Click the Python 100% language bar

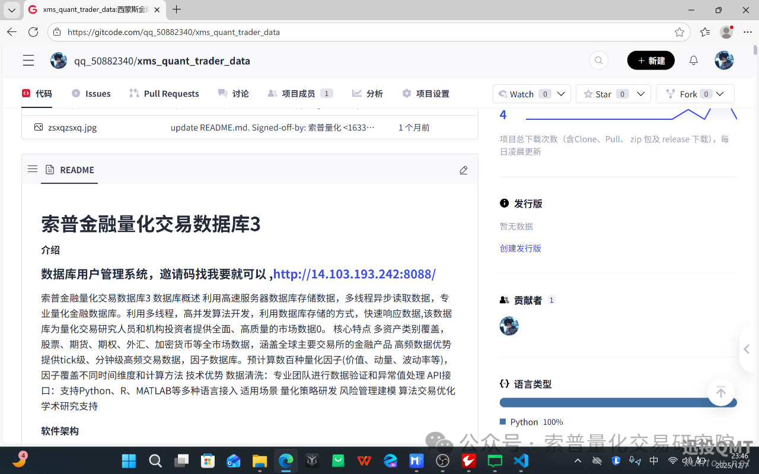[618, 402]
